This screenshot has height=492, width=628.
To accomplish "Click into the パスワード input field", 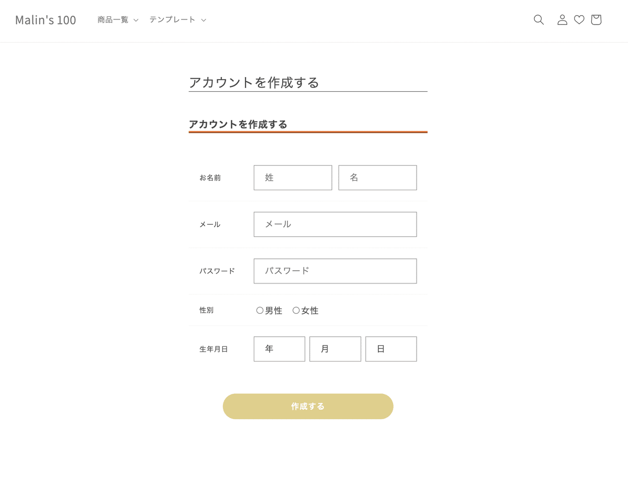I will [335, 271].
